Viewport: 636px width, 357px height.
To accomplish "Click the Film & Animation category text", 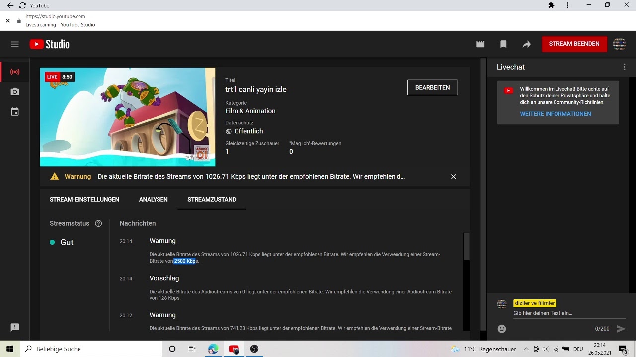I will click(x=250, y=111).
